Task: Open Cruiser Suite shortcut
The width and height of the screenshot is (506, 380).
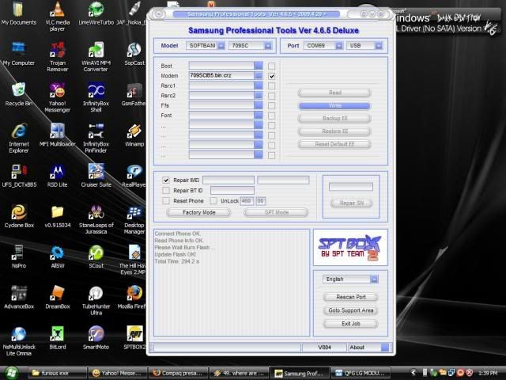Action: 96,176
